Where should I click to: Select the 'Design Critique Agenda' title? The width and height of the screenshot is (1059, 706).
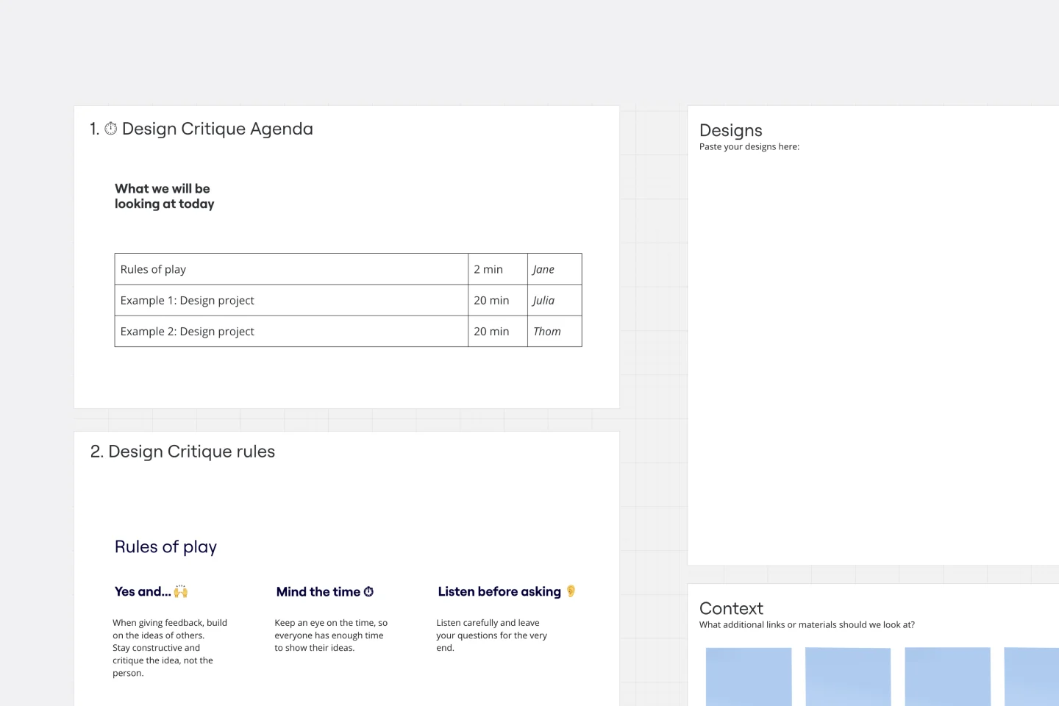point(217,129)
